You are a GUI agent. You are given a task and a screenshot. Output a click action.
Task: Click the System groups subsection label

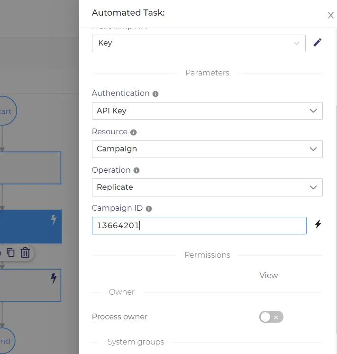coord(136,342)
